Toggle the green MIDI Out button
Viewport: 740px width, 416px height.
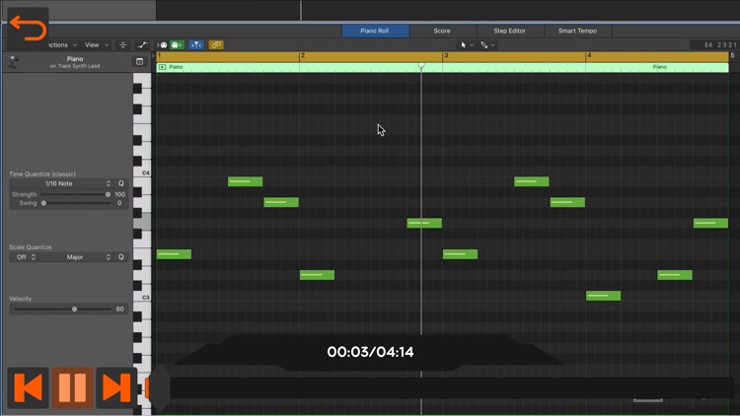pos(177,44)
